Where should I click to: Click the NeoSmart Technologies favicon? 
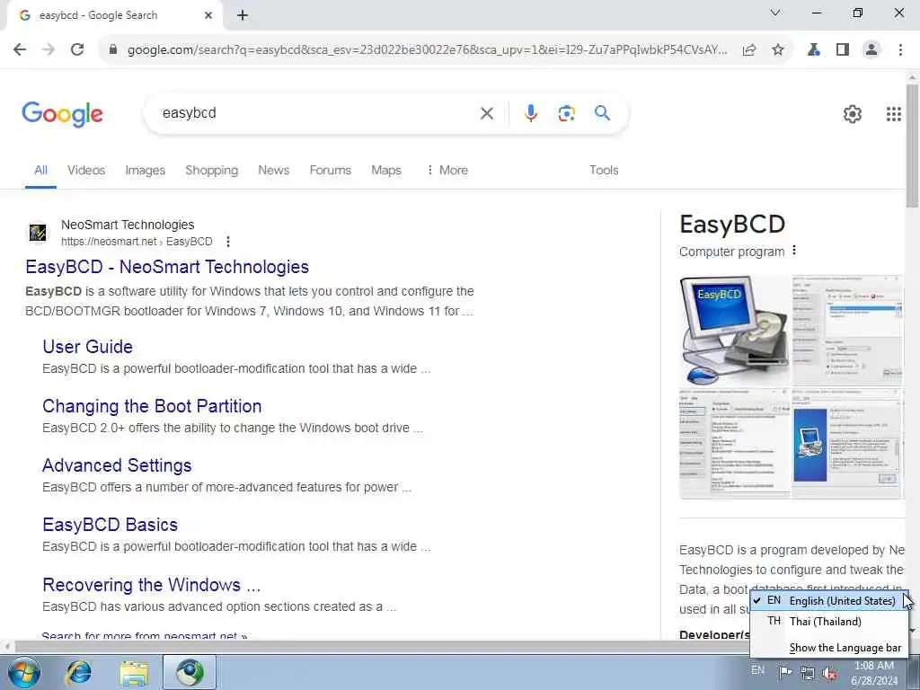[x=38, y=233]
